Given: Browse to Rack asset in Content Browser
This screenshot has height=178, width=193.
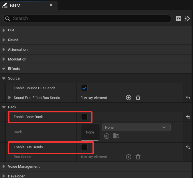Looking at the screenshot, I should pos(116,136).
